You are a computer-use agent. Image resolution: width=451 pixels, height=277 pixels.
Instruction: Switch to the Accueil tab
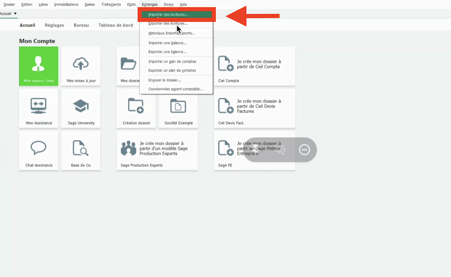coord(27,25)
